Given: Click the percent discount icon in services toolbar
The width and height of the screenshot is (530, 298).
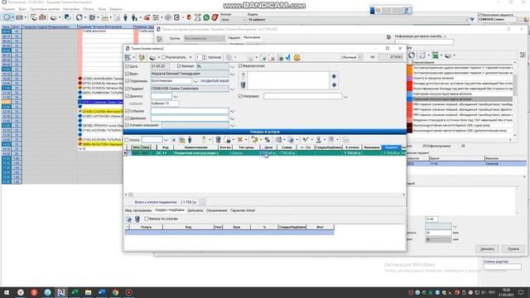Looking at the screenshot, I should 267,140.
